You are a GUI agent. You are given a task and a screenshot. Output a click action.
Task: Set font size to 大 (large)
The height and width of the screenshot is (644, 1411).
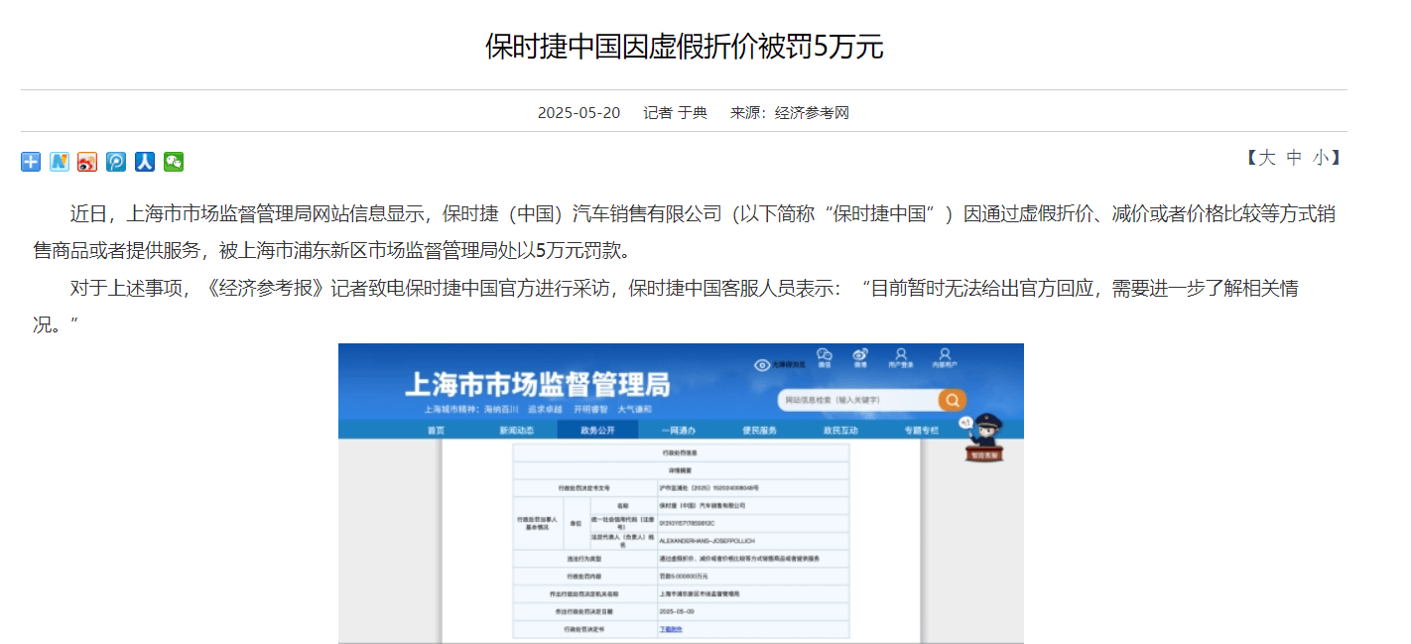point(1267,158)
